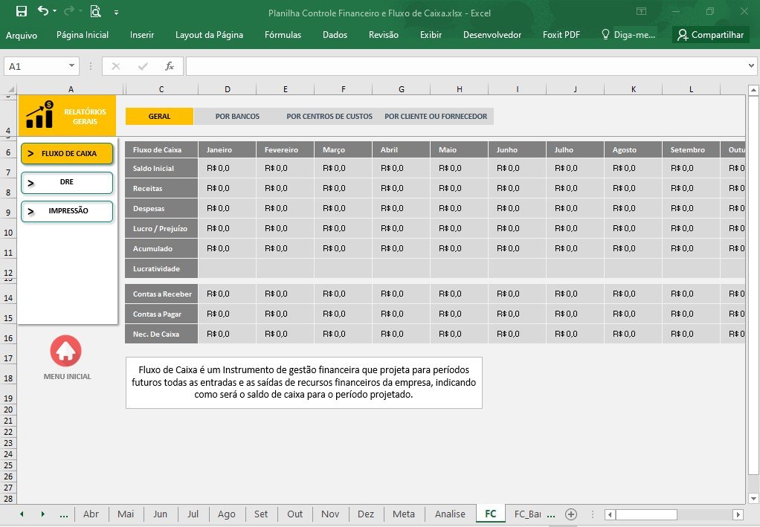
Task: Select column D header
Action: point(228,89)
